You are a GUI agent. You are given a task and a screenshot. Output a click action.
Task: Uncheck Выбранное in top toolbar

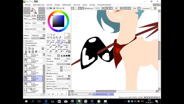[86, 8]
